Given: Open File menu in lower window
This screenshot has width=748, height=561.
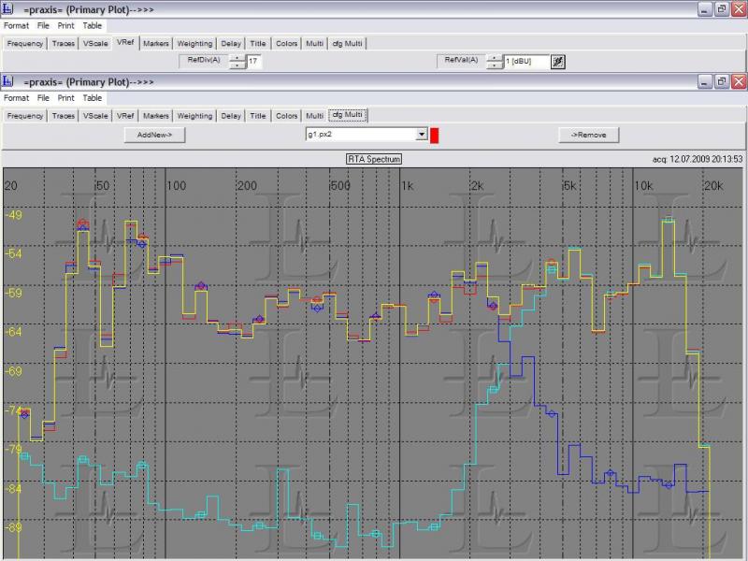Looking at the screenshot, I should [x=43, y=98].
